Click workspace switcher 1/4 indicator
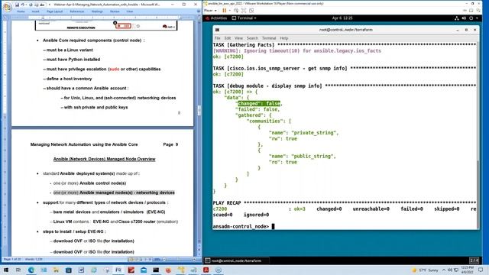The width and height of the screenshot is (489, 275). [474, 260]
